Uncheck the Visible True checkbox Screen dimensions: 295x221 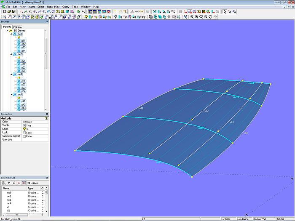point(24,125)
